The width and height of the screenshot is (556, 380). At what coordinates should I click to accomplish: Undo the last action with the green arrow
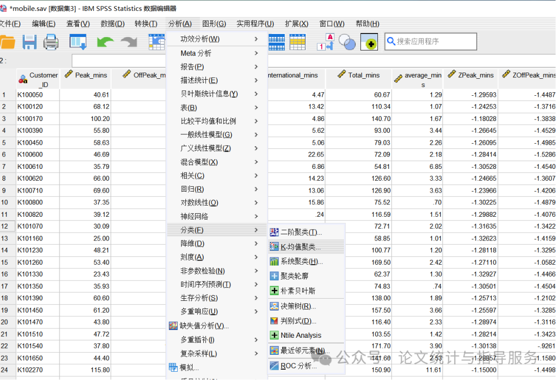106,42
